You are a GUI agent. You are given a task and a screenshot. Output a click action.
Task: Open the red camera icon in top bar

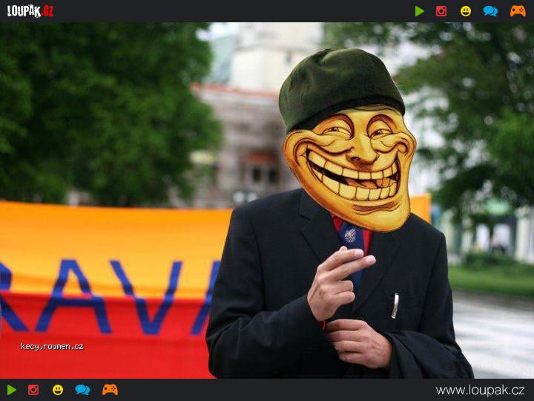441,11
